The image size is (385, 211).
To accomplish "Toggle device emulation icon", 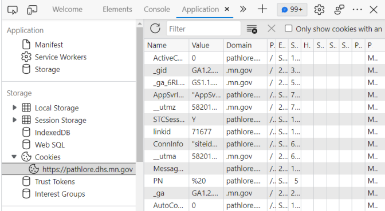I will pos(32,10).
